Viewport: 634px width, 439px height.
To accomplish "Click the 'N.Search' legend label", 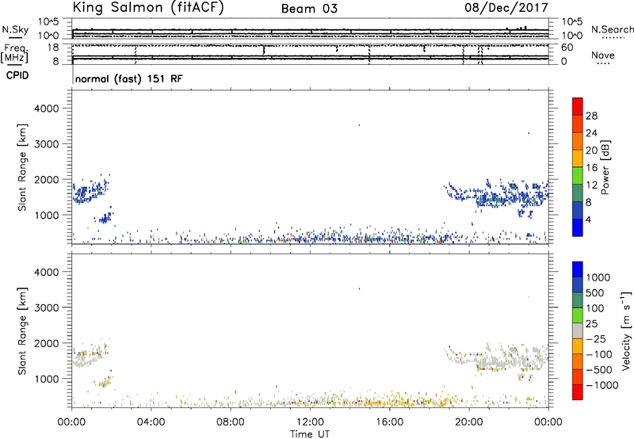I will (x=612, y=29).
